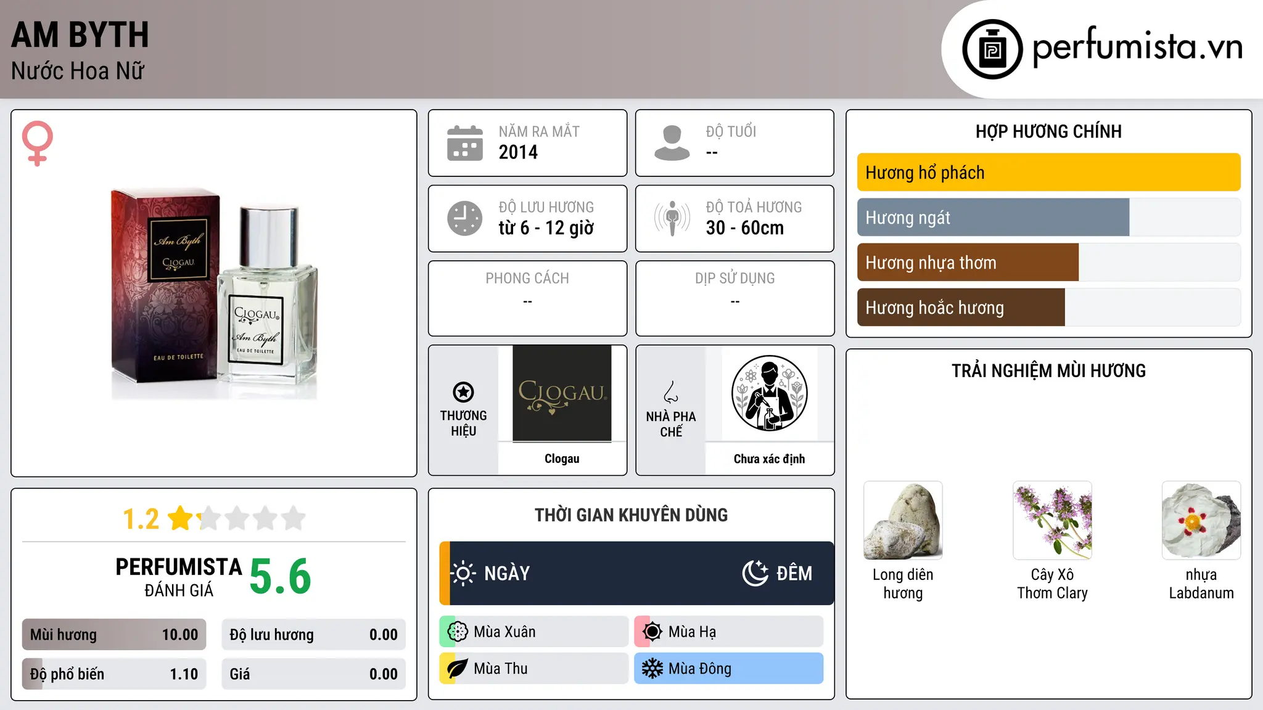Viewport: 1263px width, 710px height.
Task: Click the Nước Hoa Nữ subtitle
Action: point(78,71)
